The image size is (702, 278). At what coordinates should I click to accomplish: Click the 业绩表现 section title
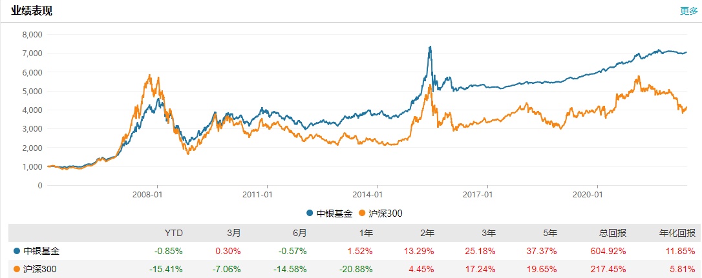click(32, 10)
